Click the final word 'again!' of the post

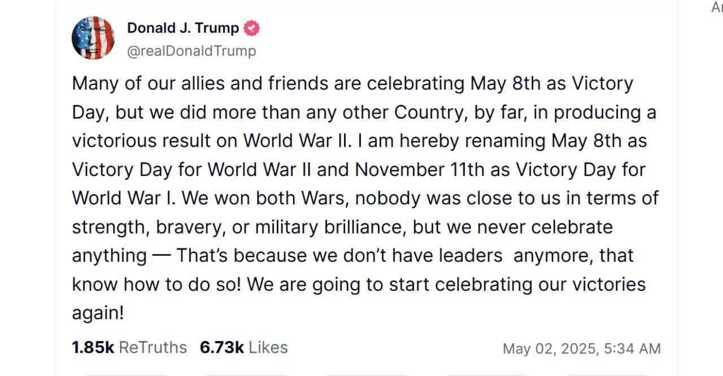pos(98,313)
